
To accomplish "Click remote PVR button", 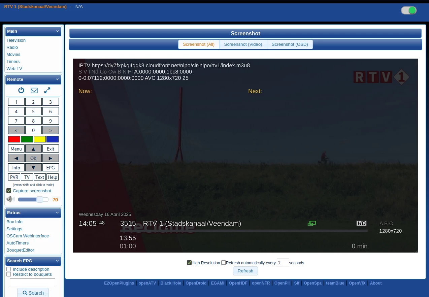I will coord(14,177).
